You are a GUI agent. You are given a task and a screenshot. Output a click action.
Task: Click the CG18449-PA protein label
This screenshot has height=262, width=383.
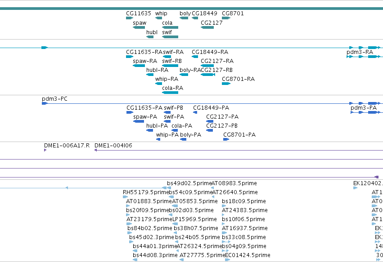211,108
